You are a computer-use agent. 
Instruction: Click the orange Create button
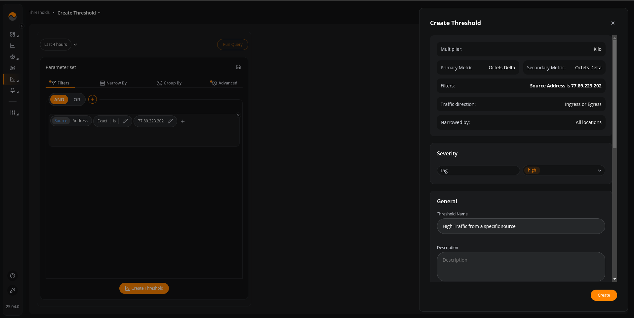click(x=603, y=295)
